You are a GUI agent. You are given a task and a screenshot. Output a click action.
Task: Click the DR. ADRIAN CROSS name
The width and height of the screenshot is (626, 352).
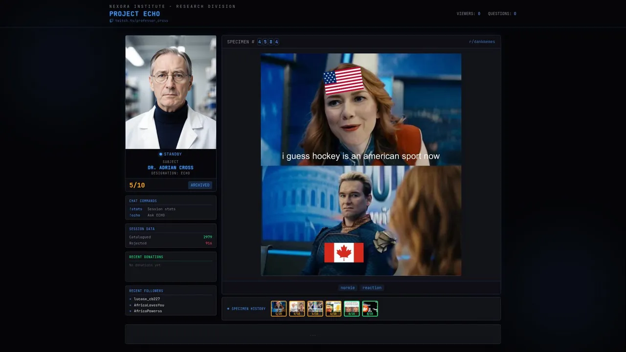click(x=171, y=168)
